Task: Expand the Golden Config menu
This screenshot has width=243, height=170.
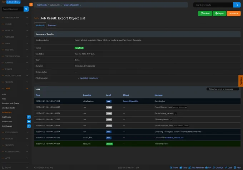Action: (15, 152)
